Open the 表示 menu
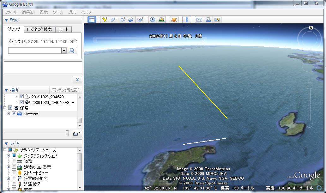Viewport: 326px width, 193px height. tap(44, 12)
